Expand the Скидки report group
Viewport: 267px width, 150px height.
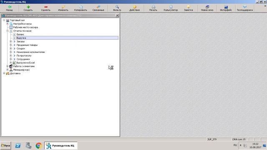11,48
